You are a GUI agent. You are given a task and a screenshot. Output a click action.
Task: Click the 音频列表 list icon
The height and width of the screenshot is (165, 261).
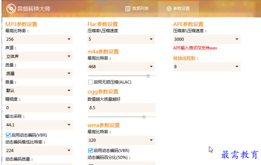coord(128,9)
